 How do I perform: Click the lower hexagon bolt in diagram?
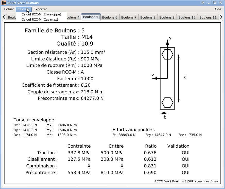(x=167, y=103)
